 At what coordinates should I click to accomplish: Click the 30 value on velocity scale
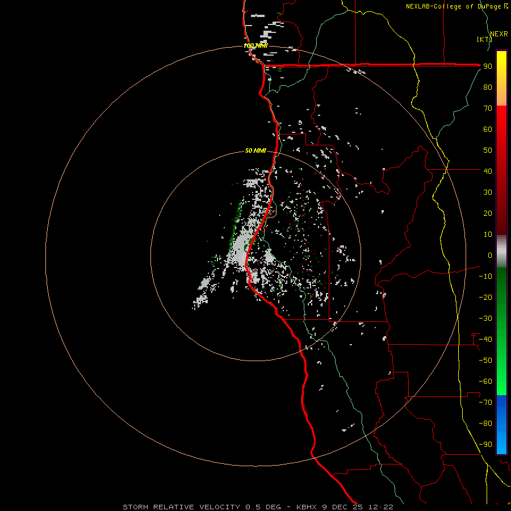(488, 192)
